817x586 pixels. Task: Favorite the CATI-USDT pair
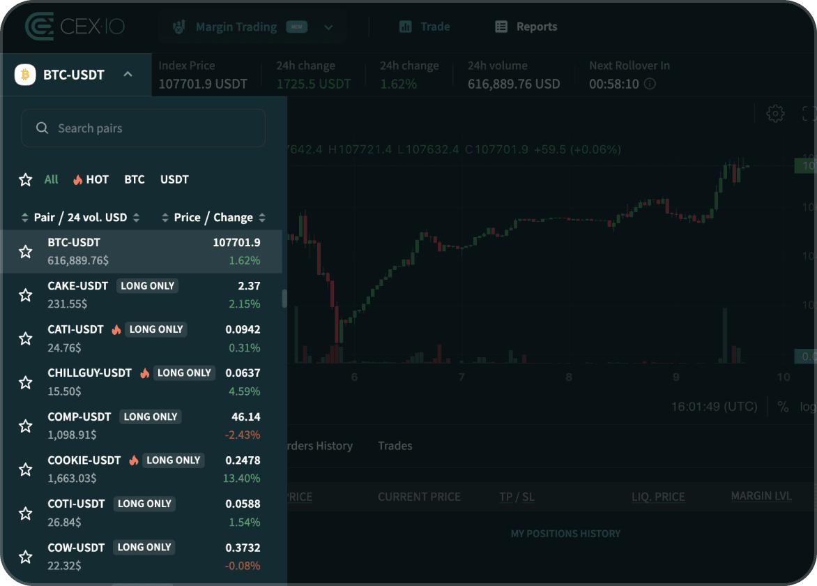click(26, 339)
